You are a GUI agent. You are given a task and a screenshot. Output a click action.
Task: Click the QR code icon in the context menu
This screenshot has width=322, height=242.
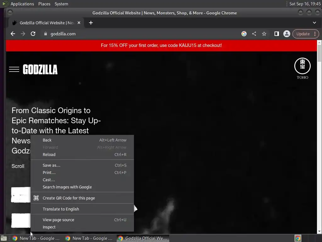36,198
